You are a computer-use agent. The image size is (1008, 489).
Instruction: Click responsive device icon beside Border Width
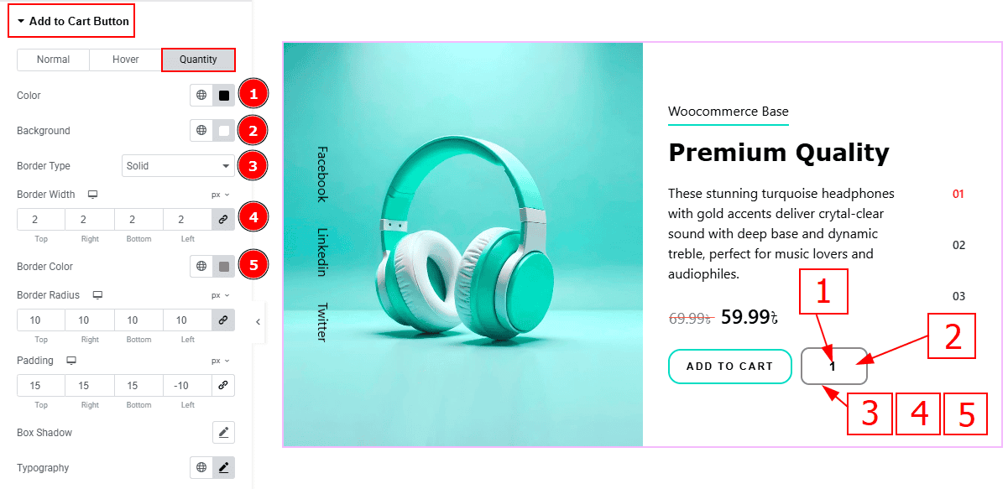[92, 195]
